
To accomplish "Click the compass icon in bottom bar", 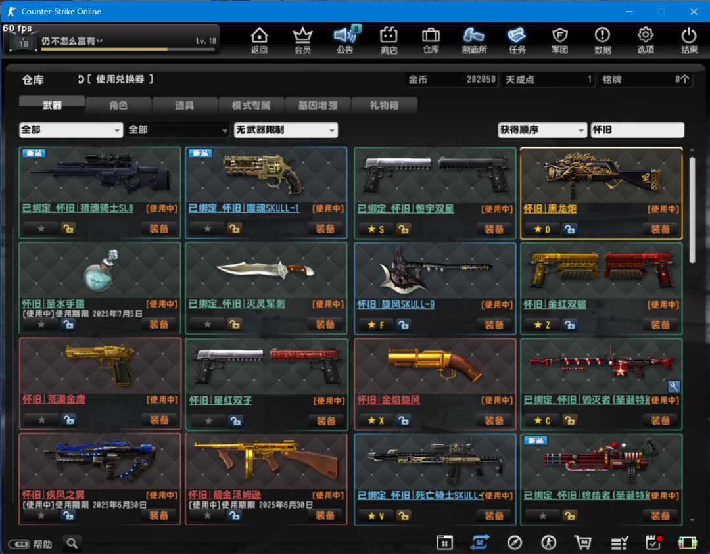I will coord(514,542).
